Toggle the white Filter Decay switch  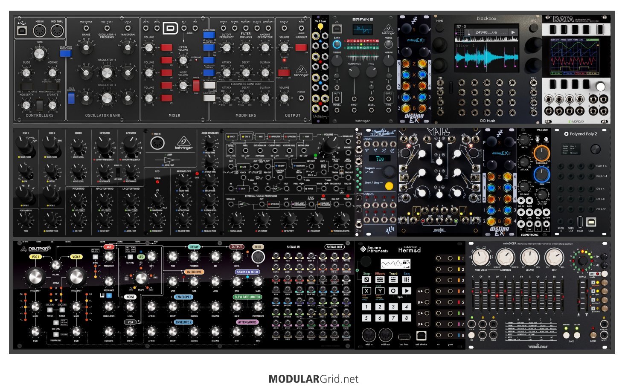click(209, 86)
